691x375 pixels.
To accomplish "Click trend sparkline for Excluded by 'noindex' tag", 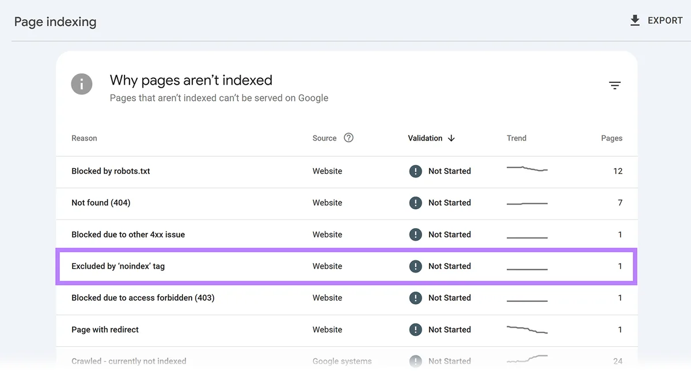I will tap(527, 269).
